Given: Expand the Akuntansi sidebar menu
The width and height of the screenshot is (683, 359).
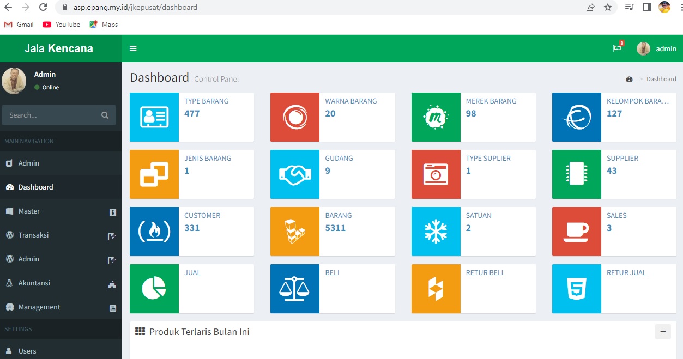Looking at the screenshot, I should point(34,283).
